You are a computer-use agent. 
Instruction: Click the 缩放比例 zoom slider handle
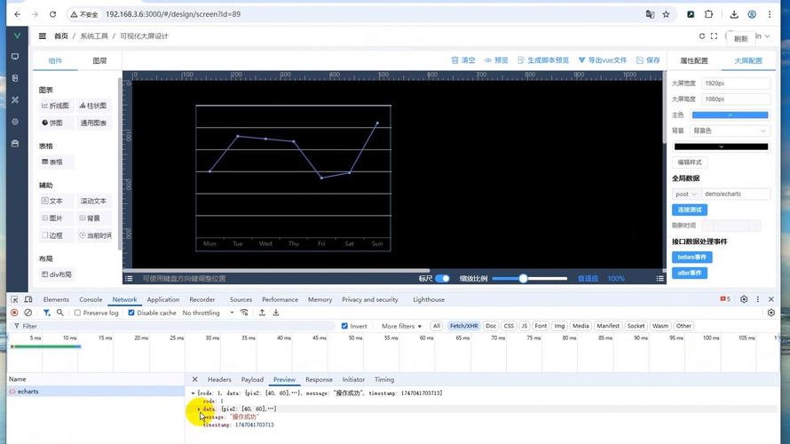tap(523, 278)
